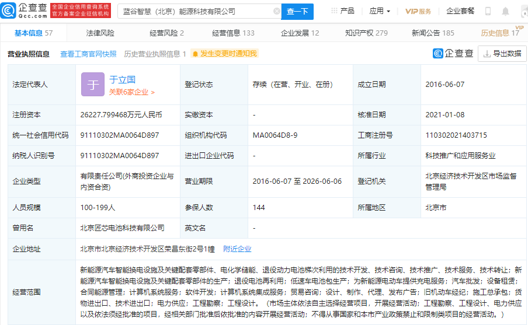Click the 企查查 watermark logo near export
The image size is (528, 325).
click(x=453, y=54)
